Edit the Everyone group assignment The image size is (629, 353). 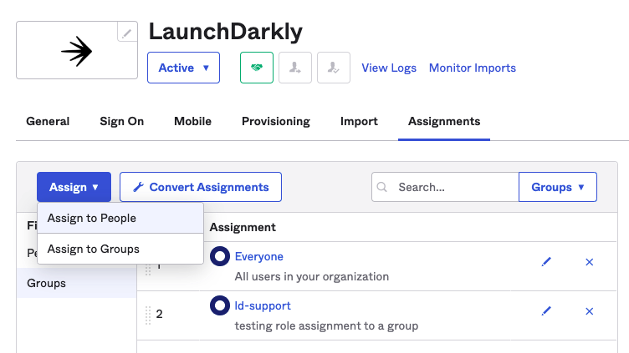[x=546, y=262]
